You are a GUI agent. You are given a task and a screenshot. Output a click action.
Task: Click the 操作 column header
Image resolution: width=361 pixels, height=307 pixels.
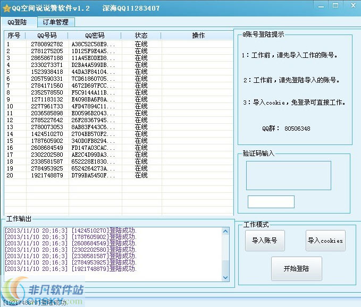pos(198,36)
